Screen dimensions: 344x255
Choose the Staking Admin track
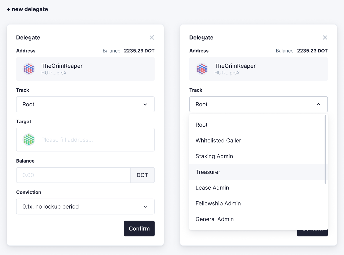pos(214,156)
